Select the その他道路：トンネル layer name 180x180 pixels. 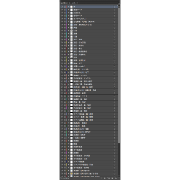(x=82, y=78)
